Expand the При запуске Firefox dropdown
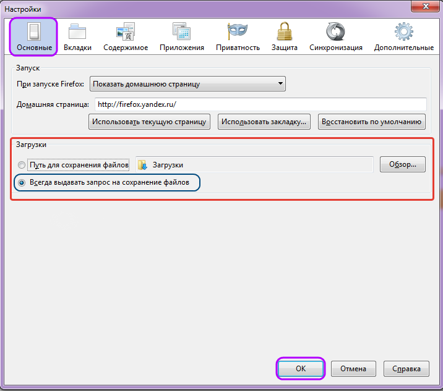Image resolution: width=443 pixels, height=391 pixels. tap(187, 84)
